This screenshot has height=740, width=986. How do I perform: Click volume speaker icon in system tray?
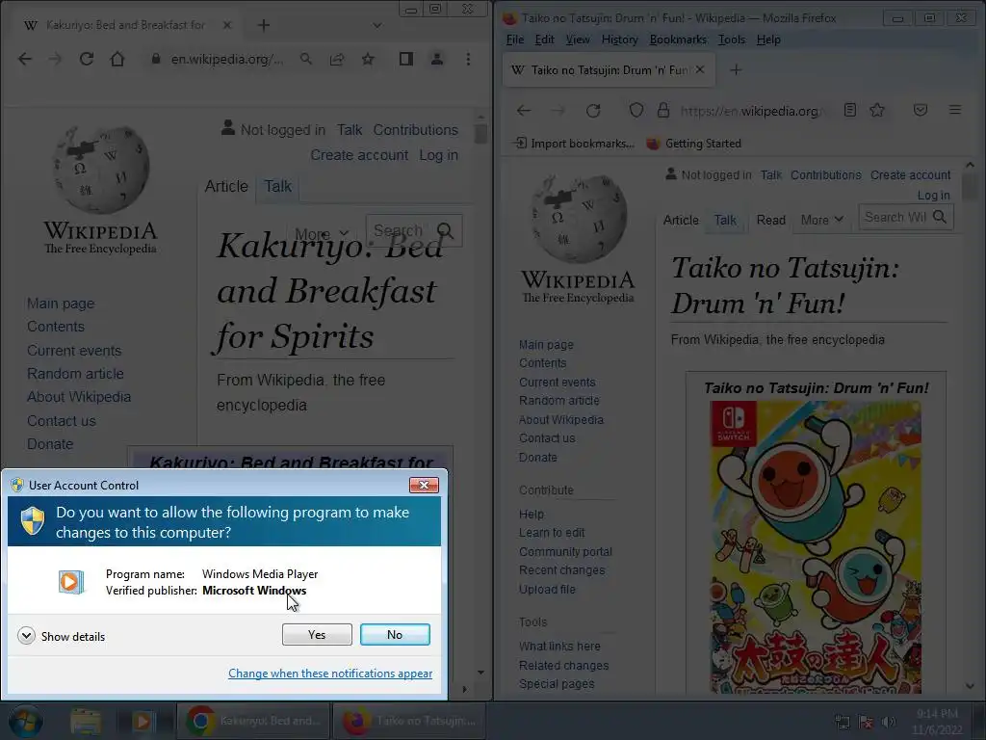click(x=889, y=722)
